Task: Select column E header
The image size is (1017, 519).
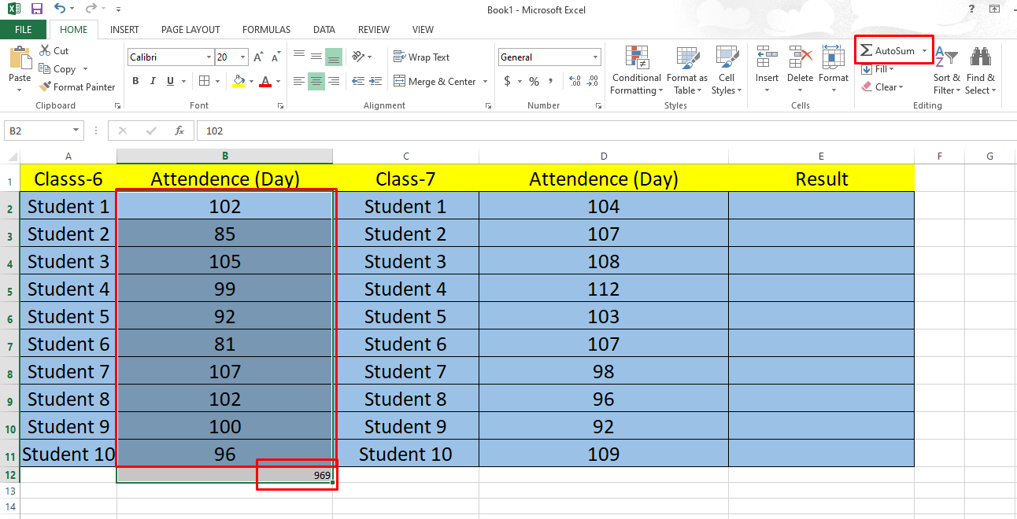Action: click(821, 156)
